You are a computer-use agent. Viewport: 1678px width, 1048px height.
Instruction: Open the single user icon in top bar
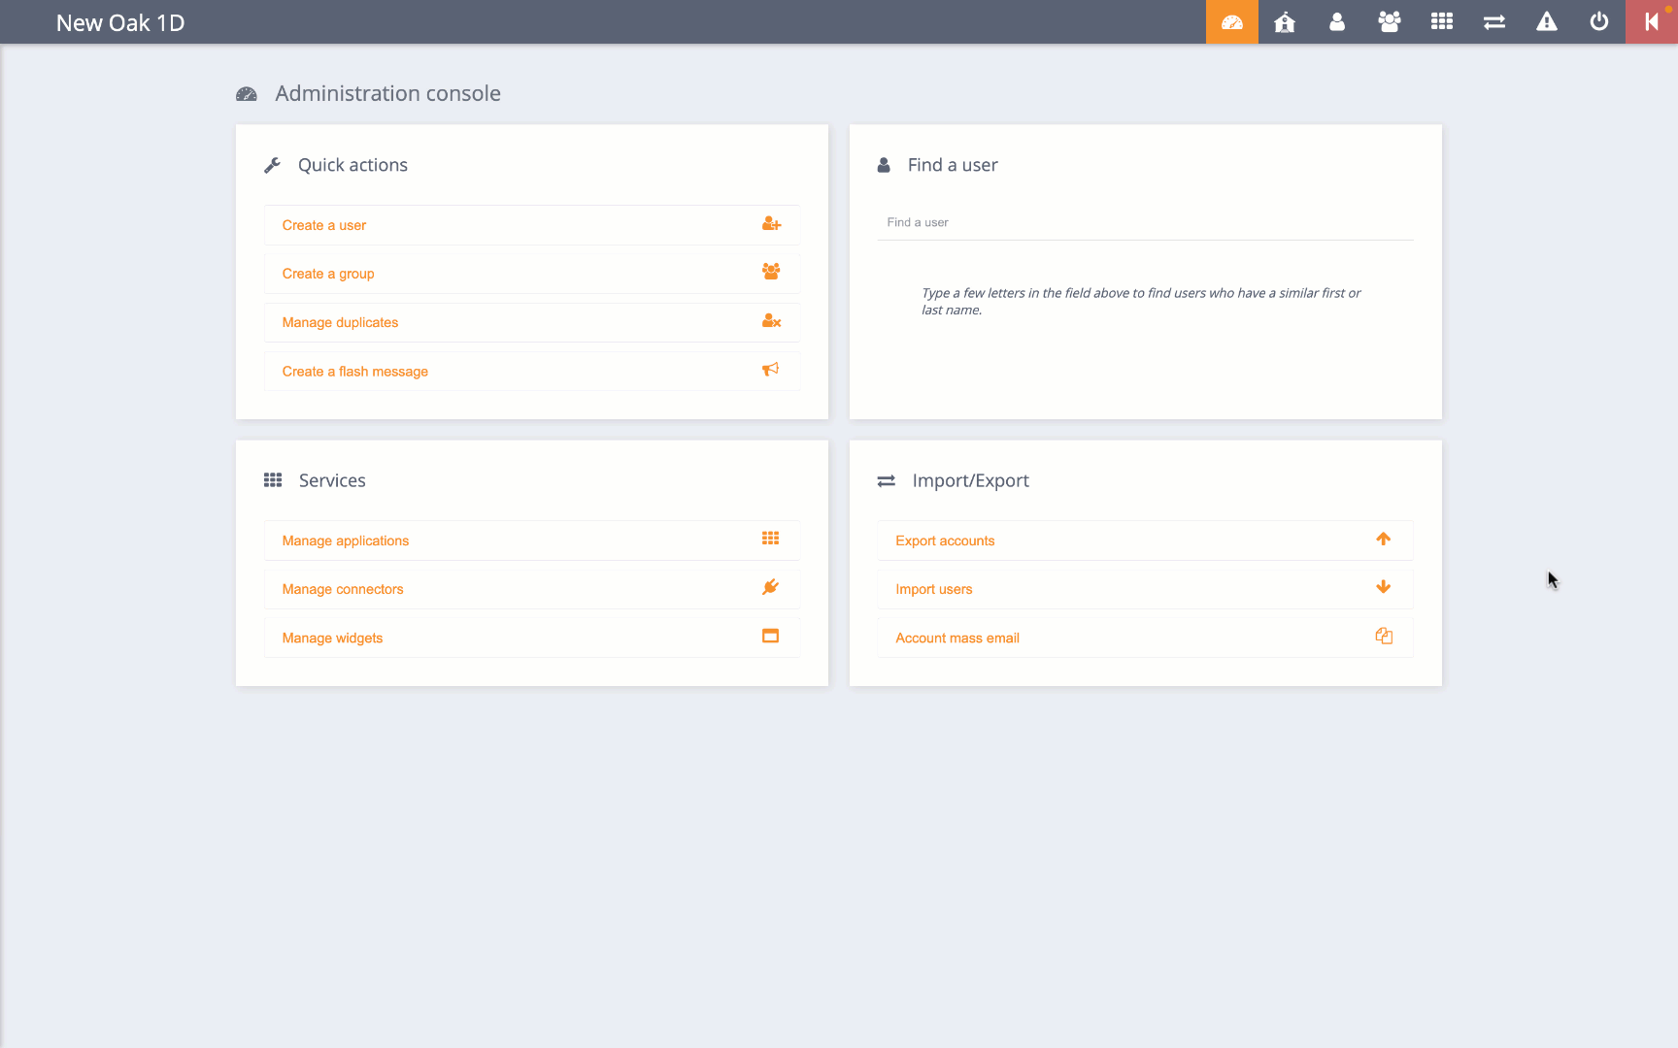click(1337, 22)
